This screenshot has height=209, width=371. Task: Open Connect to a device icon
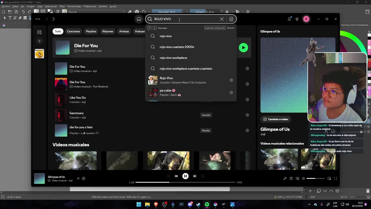coord(297,179)
